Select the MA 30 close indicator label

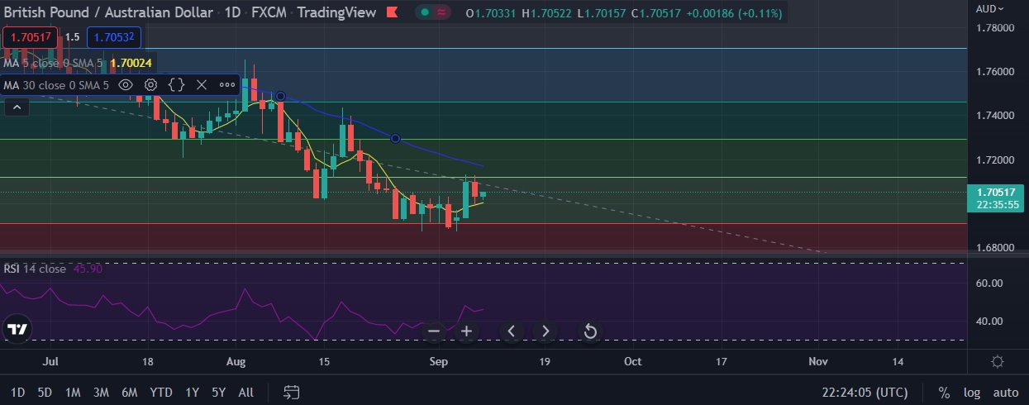(x=55, y=84)
